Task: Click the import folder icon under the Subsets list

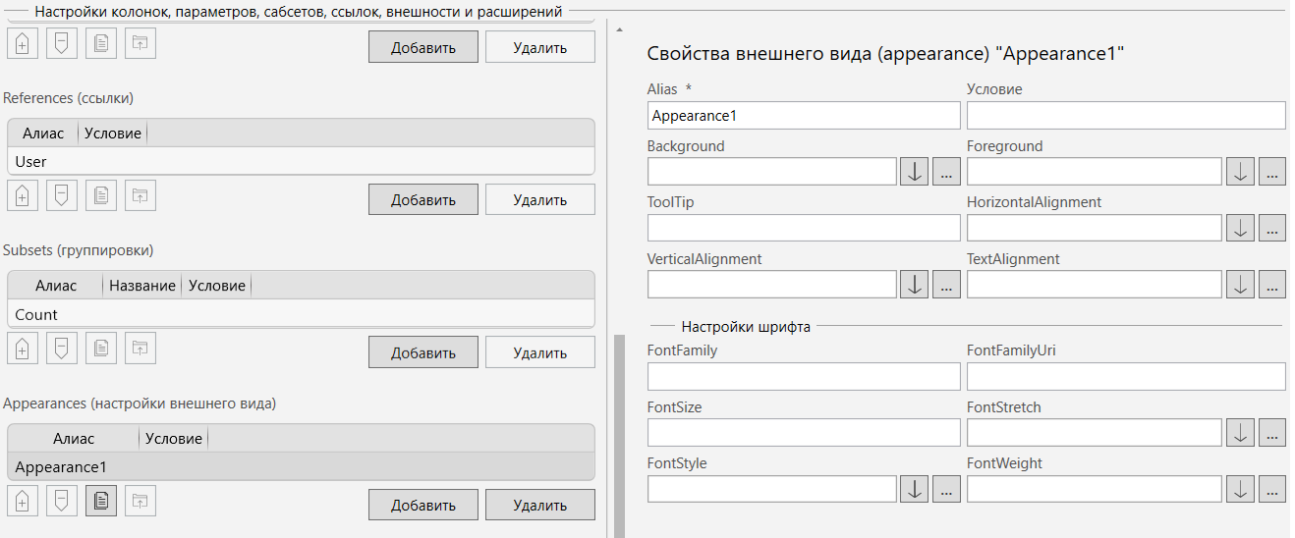Action: 141,349
